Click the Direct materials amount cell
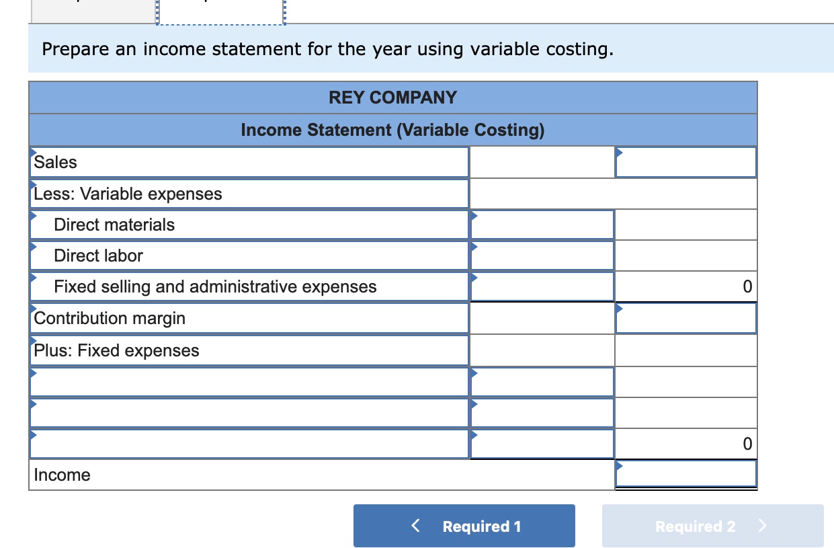This screenshot has width=834, height=548. coord(542,225)
